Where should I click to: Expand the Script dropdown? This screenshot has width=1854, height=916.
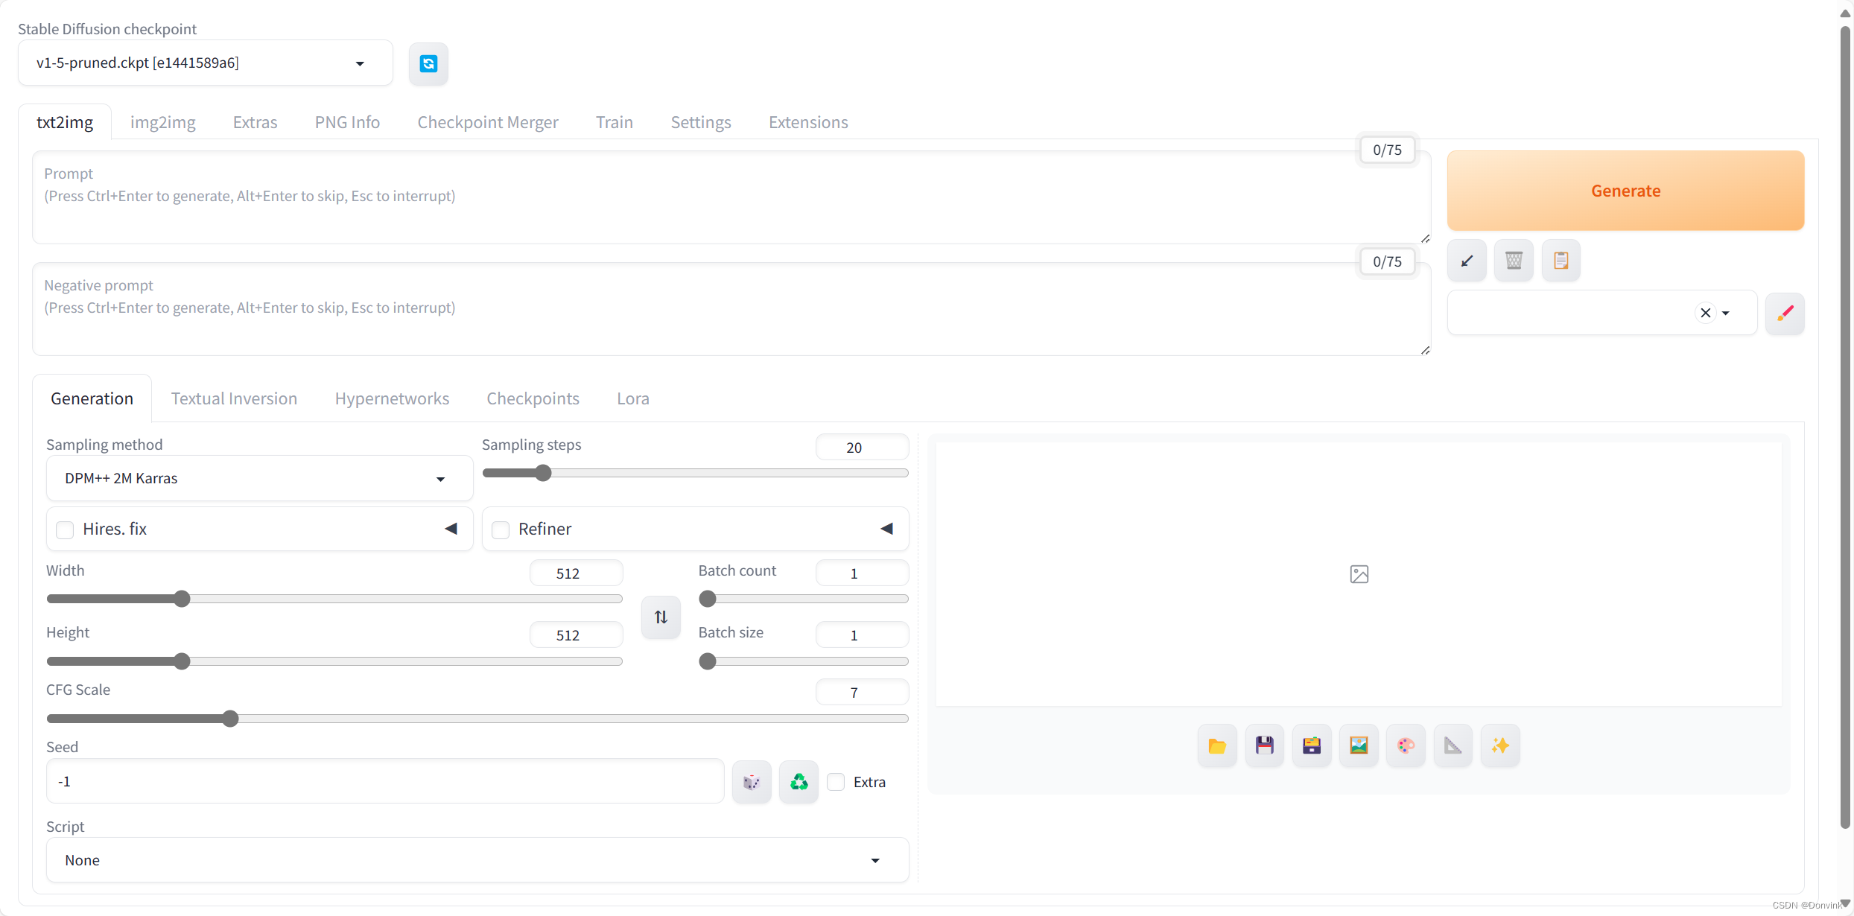(477, 861)
